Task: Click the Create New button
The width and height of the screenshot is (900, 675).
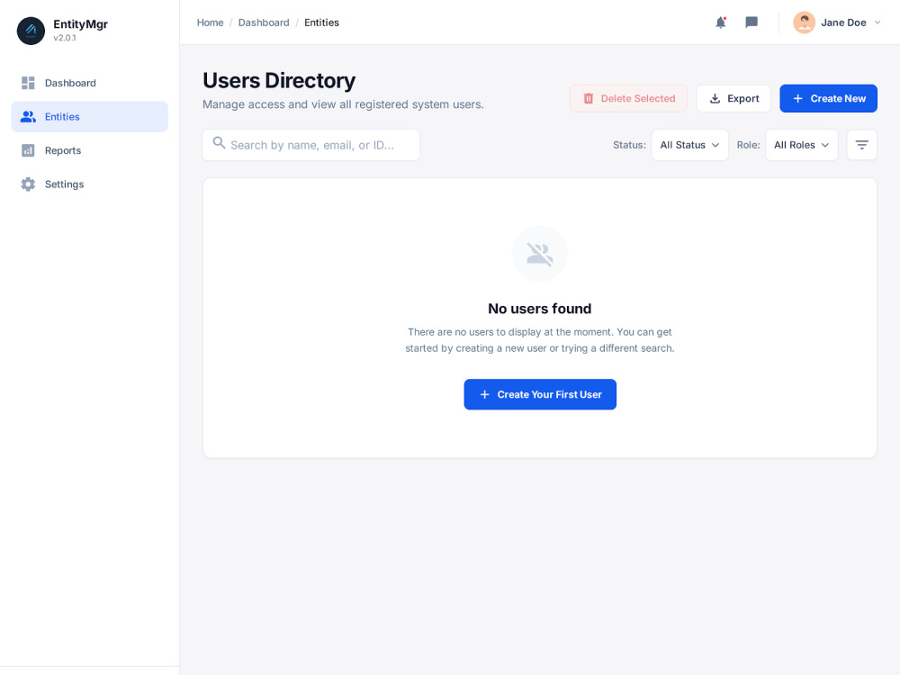Action: pyautogui.click(x=828, y=98)
